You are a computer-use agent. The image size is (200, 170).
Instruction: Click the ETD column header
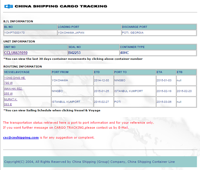pos(103,72)
